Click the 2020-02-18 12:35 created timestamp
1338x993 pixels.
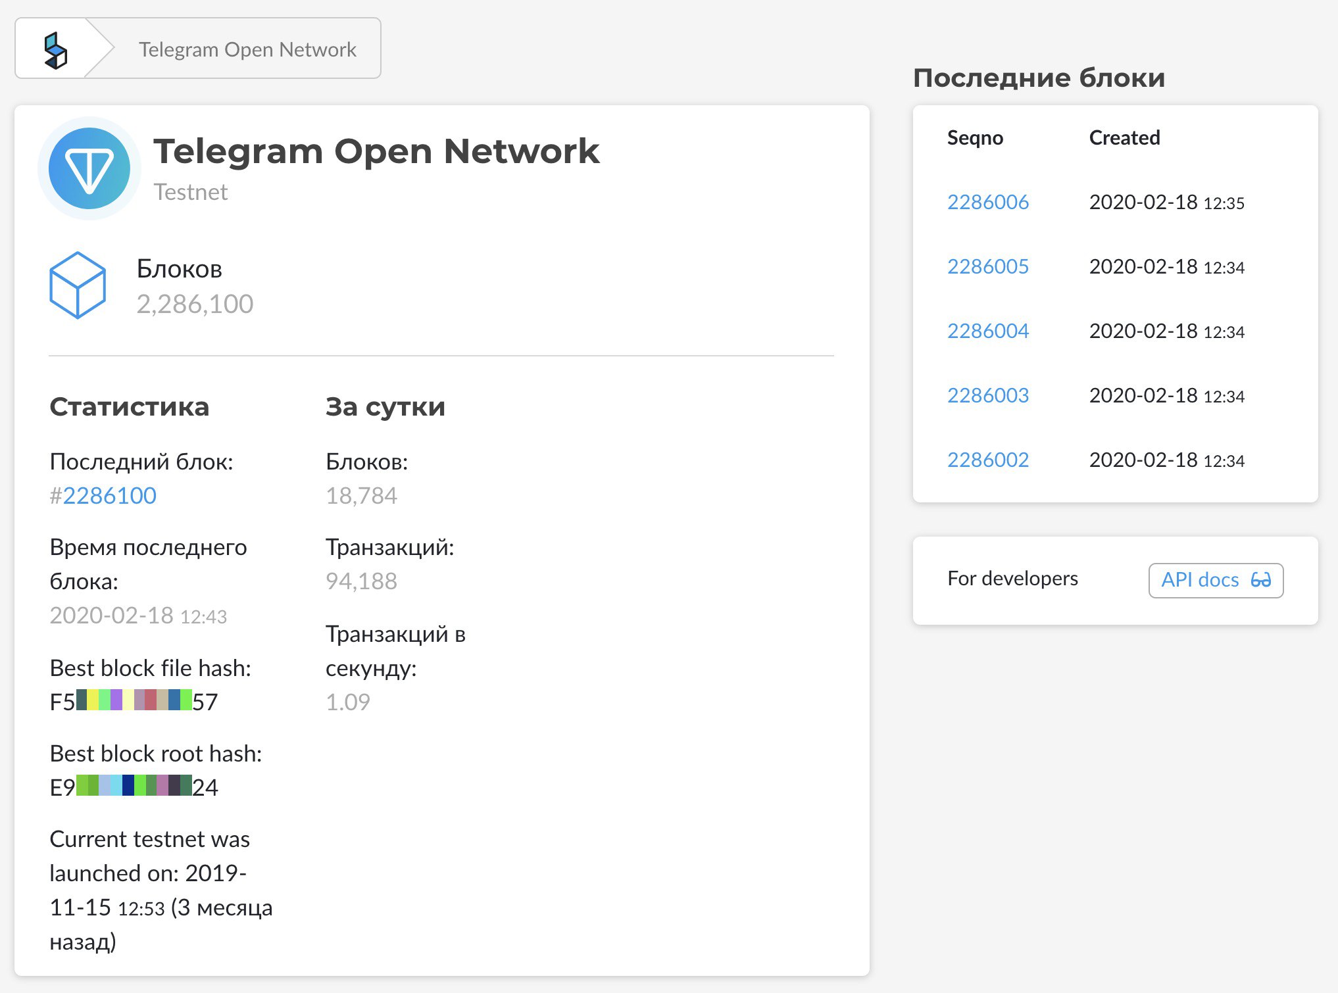(1166, 202)
